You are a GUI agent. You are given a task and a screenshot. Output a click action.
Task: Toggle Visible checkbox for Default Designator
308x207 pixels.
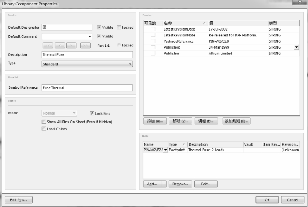point(99,27)
